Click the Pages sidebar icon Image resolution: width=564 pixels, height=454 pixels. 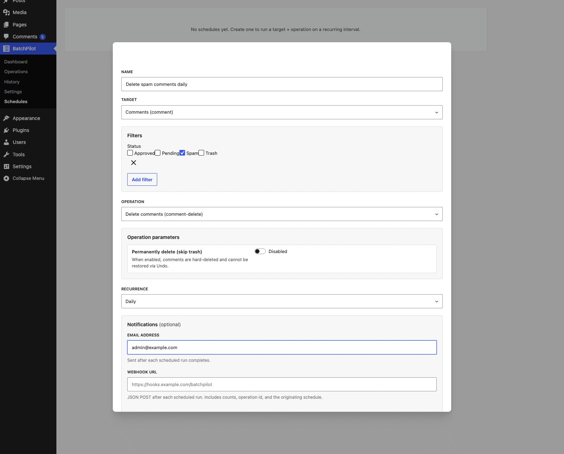(6, 25)
